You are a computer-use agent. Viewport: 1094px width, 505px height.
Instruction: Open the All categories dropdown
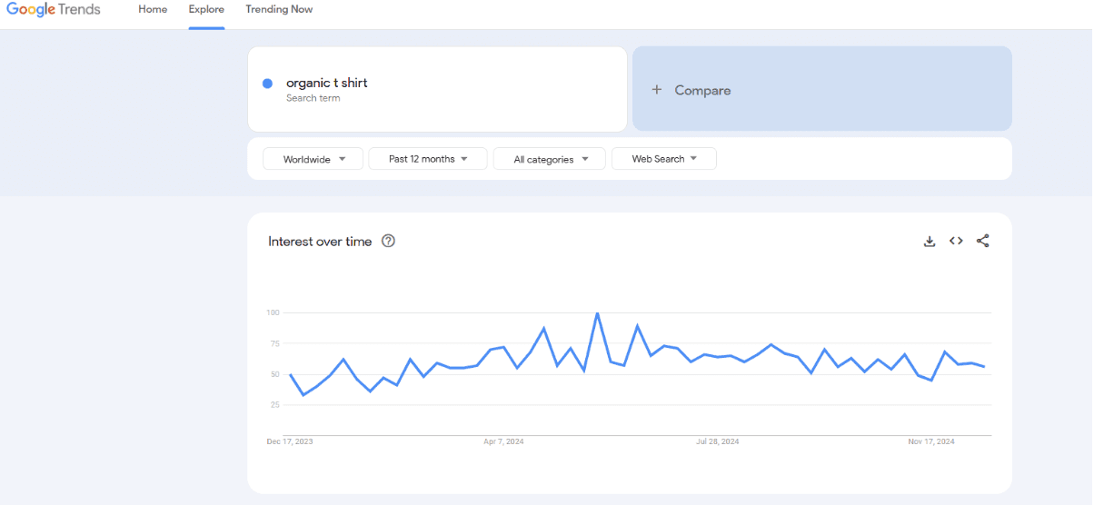point(550,159)
